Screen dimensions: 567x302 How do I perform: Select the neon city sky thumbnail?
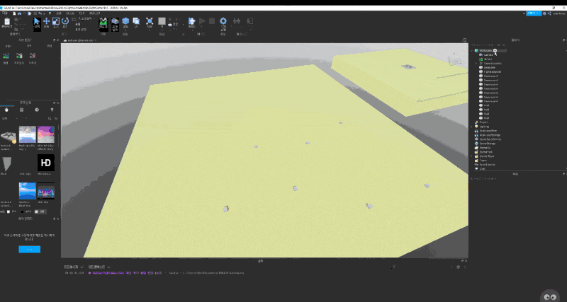pos(46,191)
